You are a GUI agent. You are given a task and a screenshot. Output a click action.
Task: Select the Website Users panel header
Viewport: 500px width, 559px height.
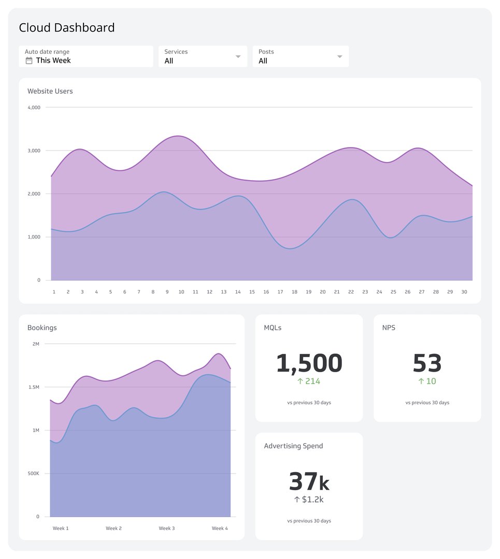(50, 91)
